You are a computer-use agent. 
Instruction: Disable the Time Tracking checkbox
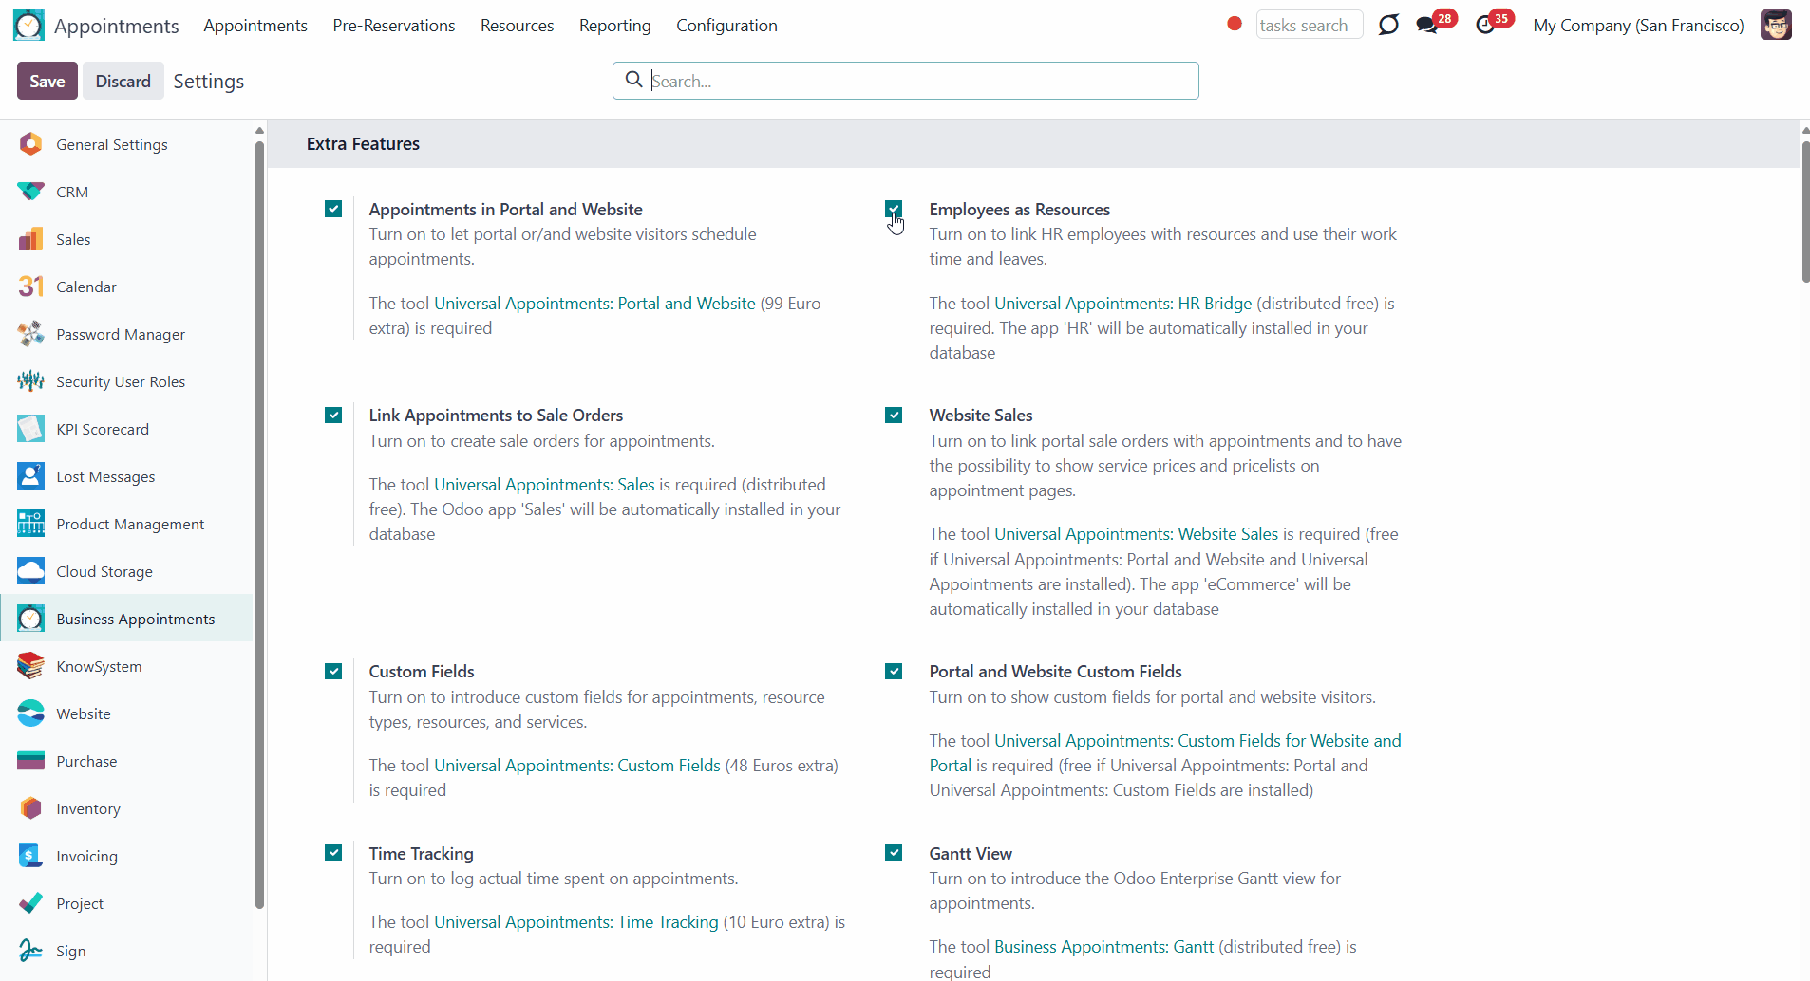pos(333,853)
